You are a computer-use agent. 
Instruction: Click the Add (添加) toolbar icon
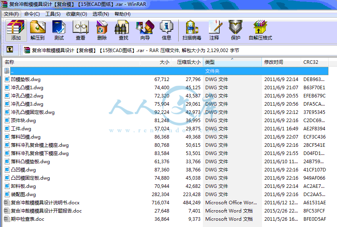coord(16,30)
